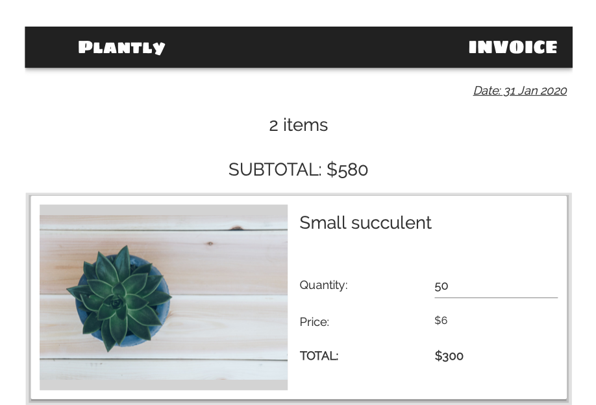The height and width of the screenshot is (405, 596).
Task: Click the Quantity label
Action: pyautogui.click(x=323, y=285)
